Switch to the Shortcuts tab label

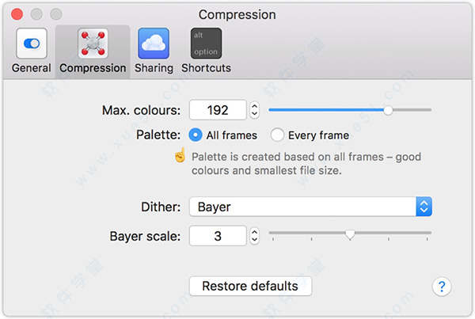pyautogui.click(x=206, y=68)
